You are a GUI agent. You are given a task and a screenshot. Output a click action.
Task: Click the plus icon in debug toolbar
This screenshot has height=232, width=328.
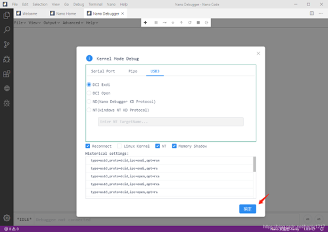pos(145,23)
